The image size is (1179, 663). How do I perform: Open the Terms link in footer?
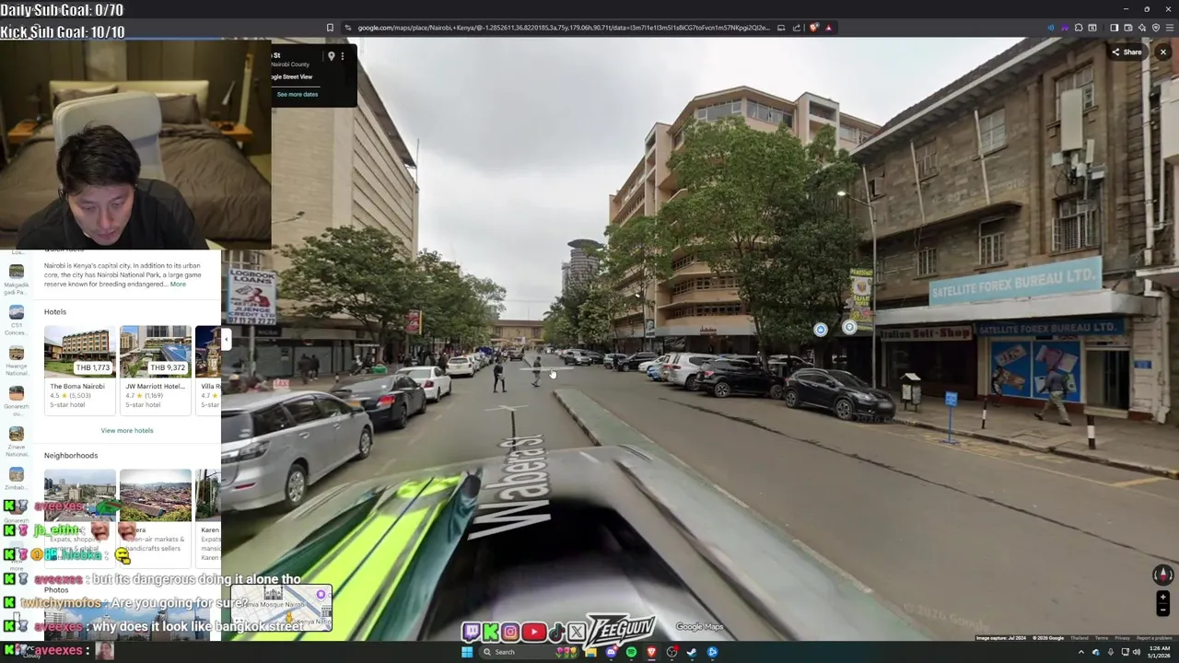coord(1102,638)
